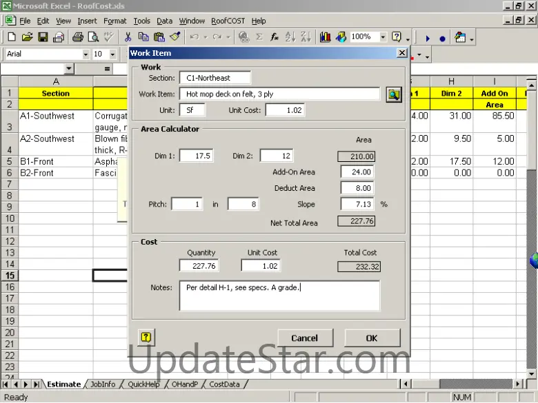
Task: Switch to the JobInfo sheet tab
Action: [103, 384]
